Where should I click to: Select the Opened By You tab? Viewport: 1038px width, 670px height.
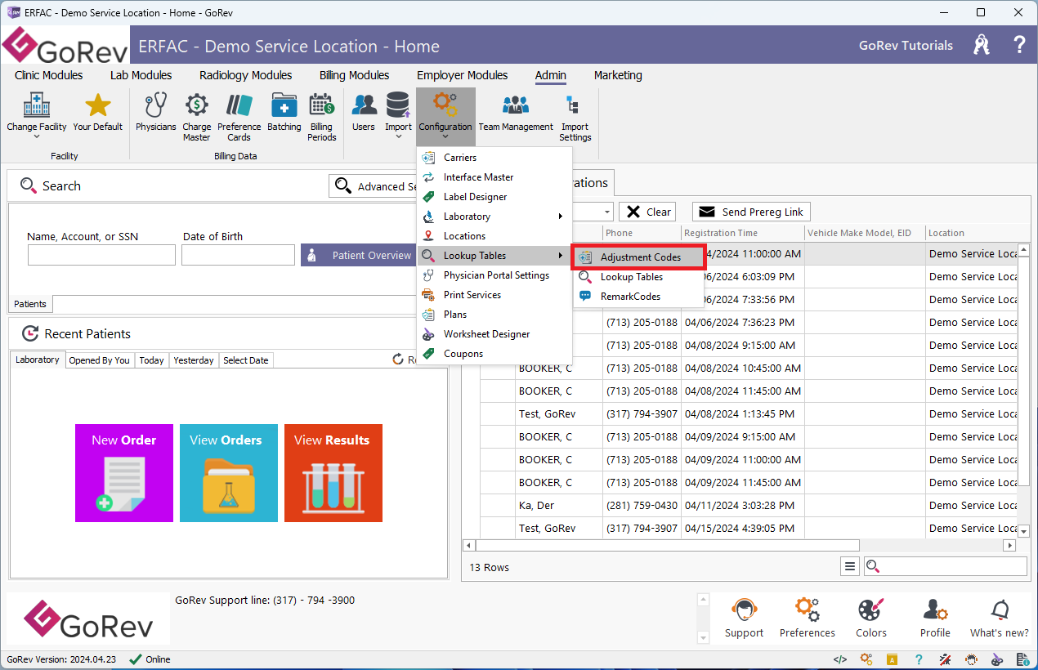[99, 360]
